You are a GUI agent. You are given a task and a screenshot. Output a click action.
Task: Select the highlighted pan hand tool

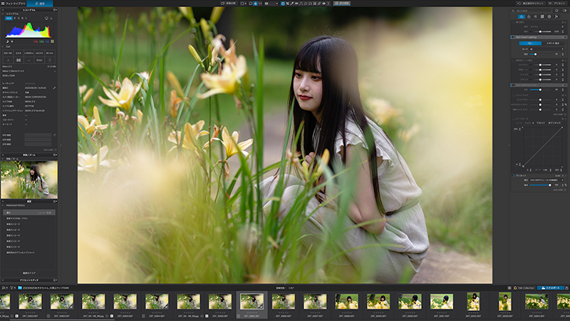[x=255, y=4]
